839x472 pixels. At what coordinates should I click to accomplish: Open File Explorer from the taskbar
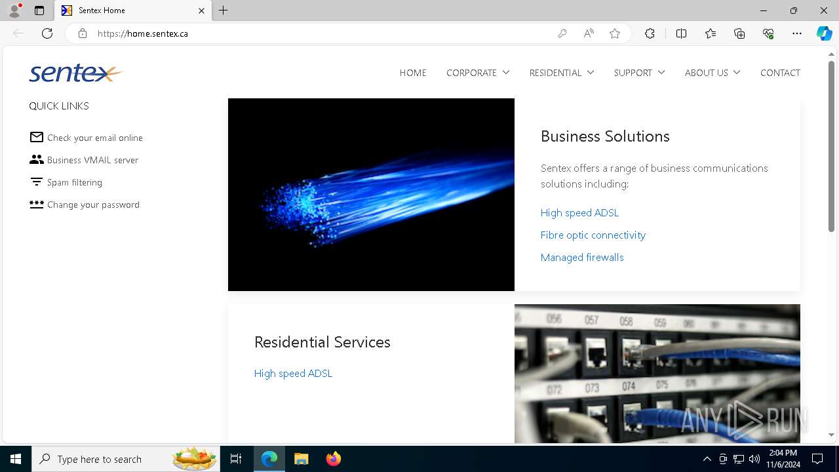click(x=301, y=459)
